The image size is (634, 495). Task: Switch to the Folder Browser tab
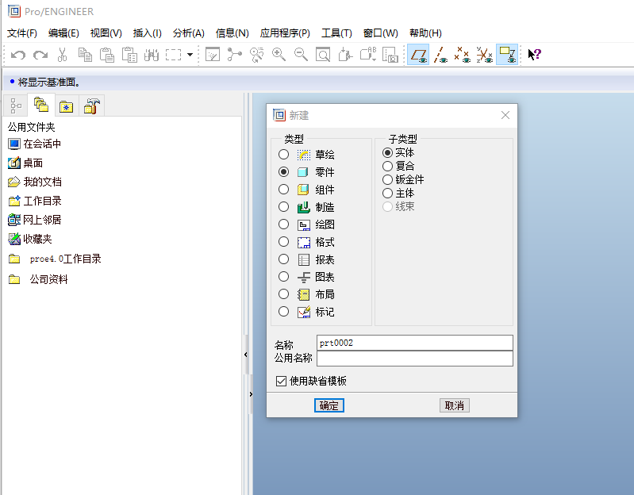(40, 105)
